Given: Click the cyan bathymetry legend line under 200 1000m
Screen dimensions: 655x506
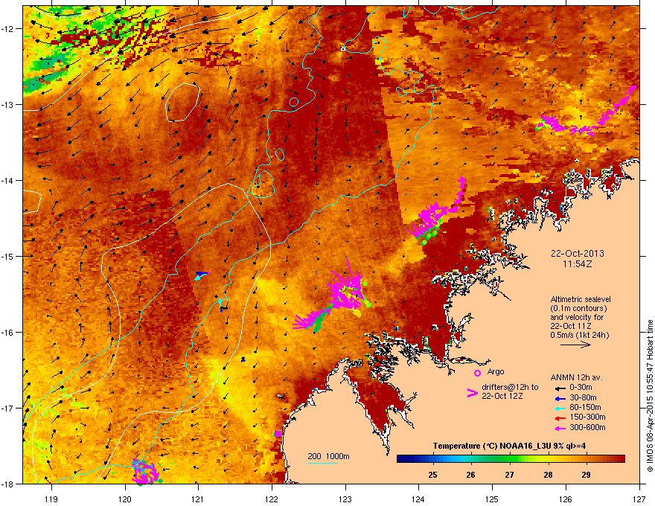Looking at the screenshot, I should click(323, 463).
